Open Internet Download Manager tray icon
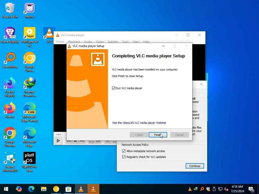Viewport: 259px width, 194px height. point(196,189)
